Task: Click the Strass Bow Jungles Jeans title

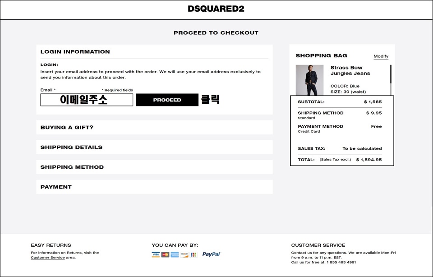Action: pyautogui.click(x=350, y=70)
